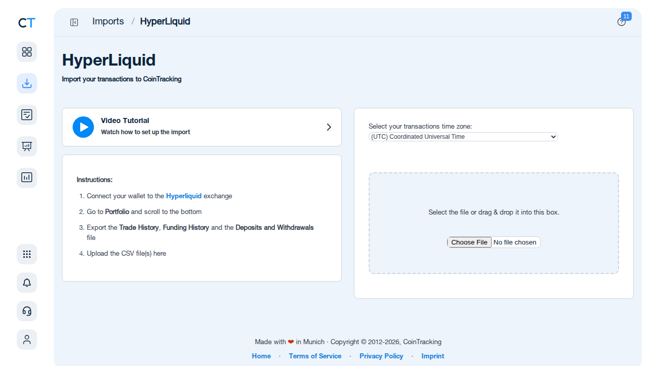The width and height of the screenshot is (650, 366).
Task: Open the presentation board icon in sidebar
Action: tap(27, 146)
